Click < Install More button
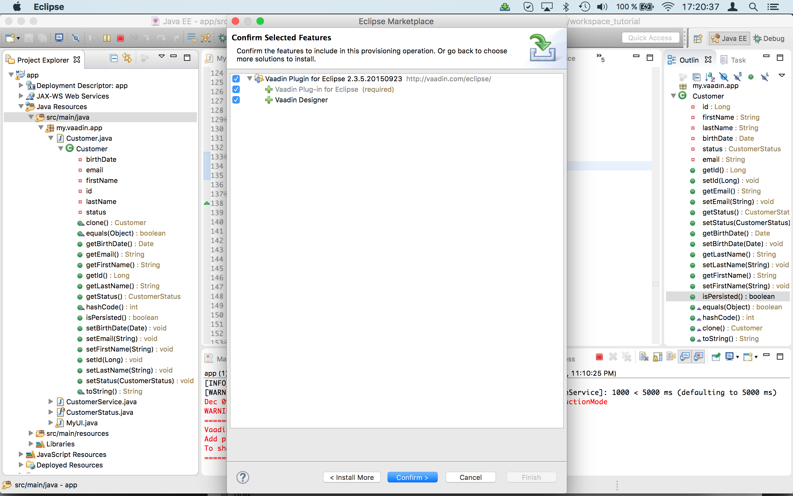793x496 pixels. [352, 477]
